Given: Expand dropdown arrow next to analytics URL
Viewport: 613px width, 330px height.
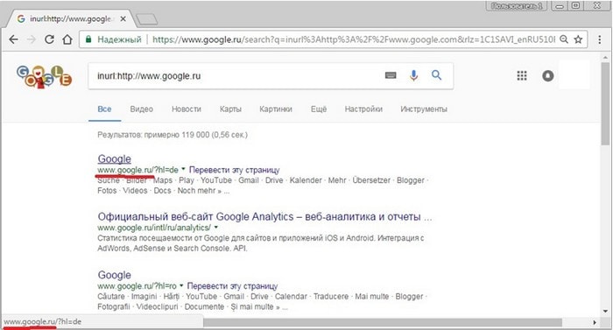Looking at the screenshot, I should coord(215,228).
